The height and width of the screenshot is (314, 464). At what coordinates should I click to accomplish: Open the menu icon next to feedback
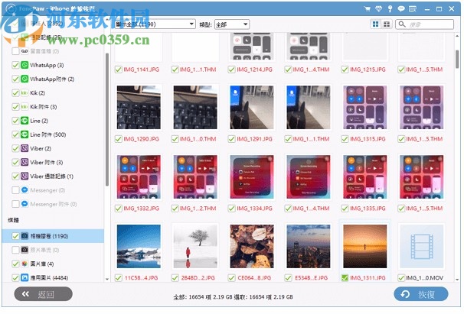point(413,9)
